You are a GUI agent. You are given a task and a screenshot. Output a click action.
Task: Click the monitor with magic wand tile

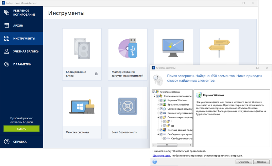click(x=173, y=48)
